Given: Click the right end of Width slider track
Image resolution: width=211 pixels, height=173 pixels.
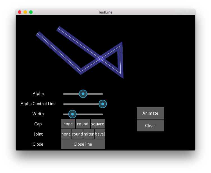Looking at the screenshot, I should (x=102, y=114).
